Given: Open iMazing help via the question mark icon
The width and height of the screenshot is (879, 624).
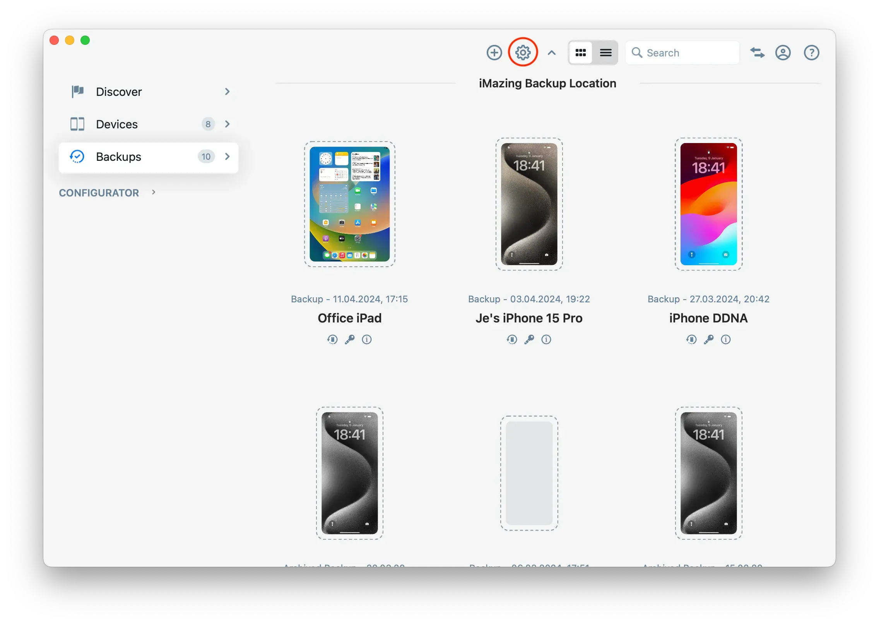Looking at the screenshot, I should coord(811,53).
